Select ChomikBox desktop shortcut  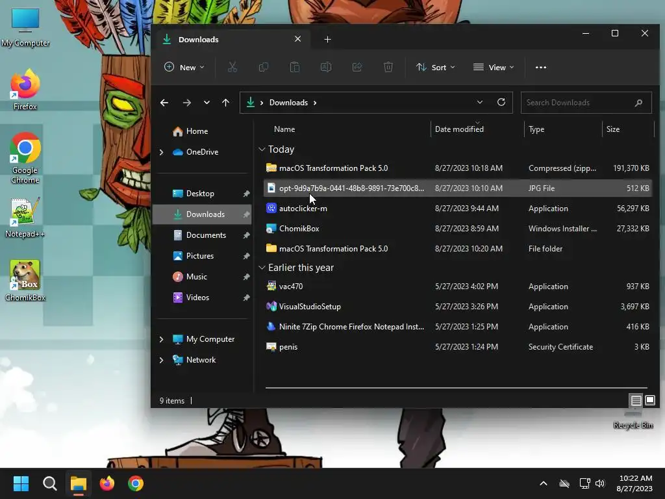[x=25, y=281]
